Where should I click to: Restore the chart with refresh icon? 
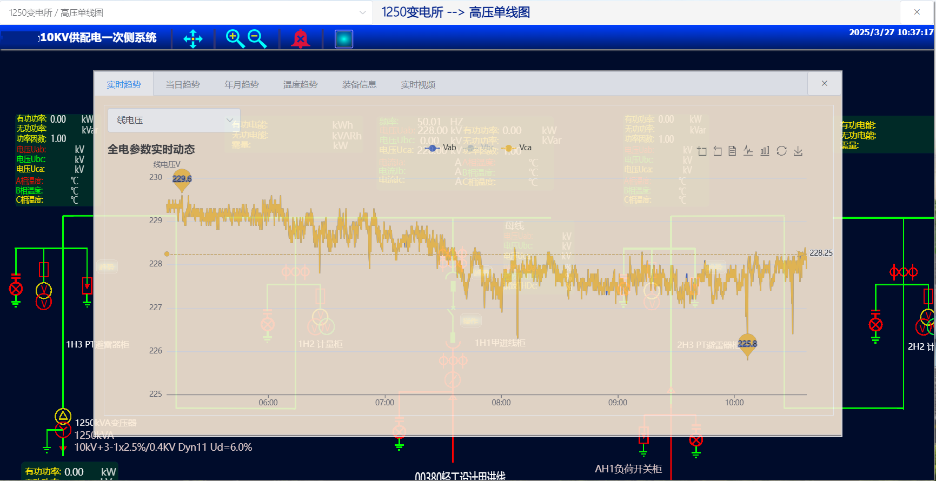(781, 151)
